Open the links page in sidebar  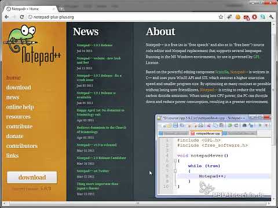pos(12,155)
